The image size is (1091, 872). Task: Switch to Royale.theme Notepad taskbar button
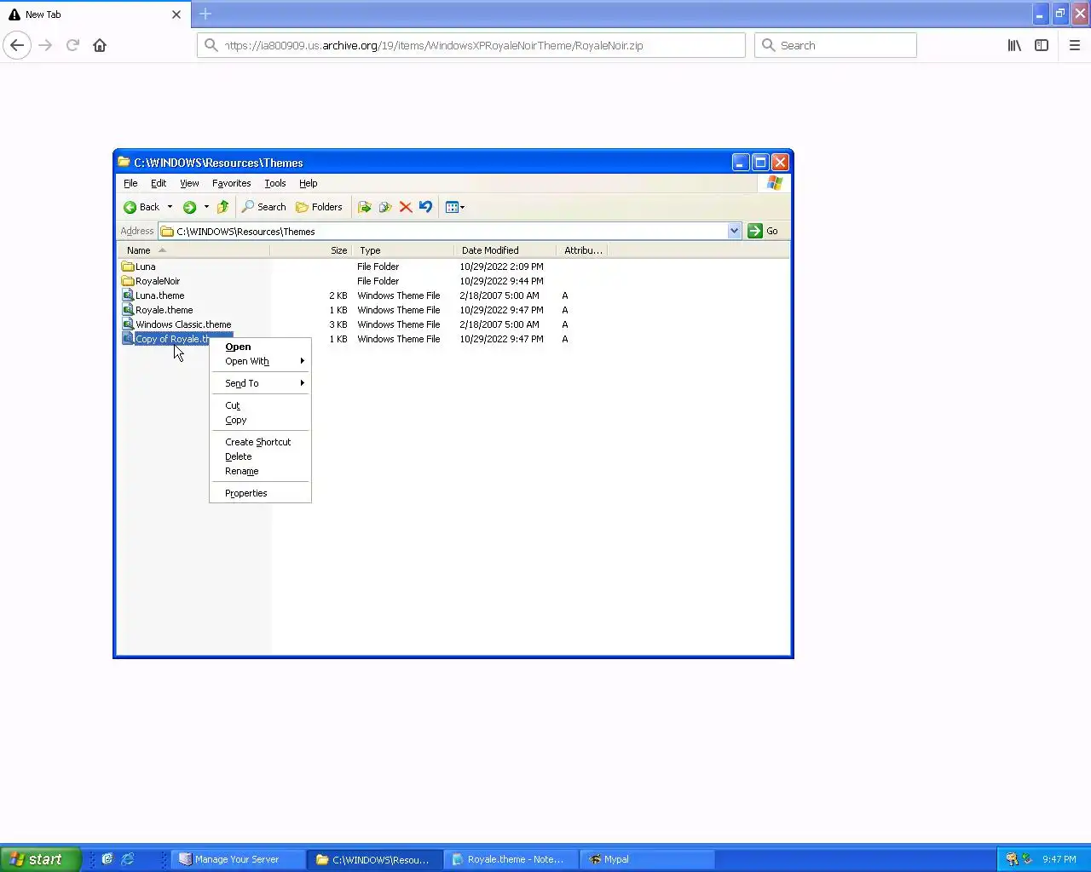(512, 859)
